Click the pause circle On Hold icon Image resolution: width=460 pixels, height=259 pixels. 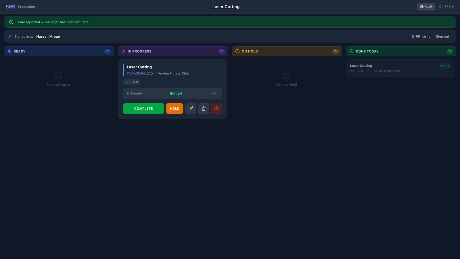(x=237, y=51)
